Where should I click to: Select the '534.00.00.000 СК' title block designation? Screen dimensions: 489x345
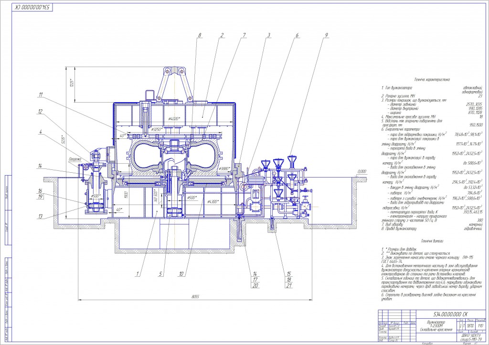point(450,314)
